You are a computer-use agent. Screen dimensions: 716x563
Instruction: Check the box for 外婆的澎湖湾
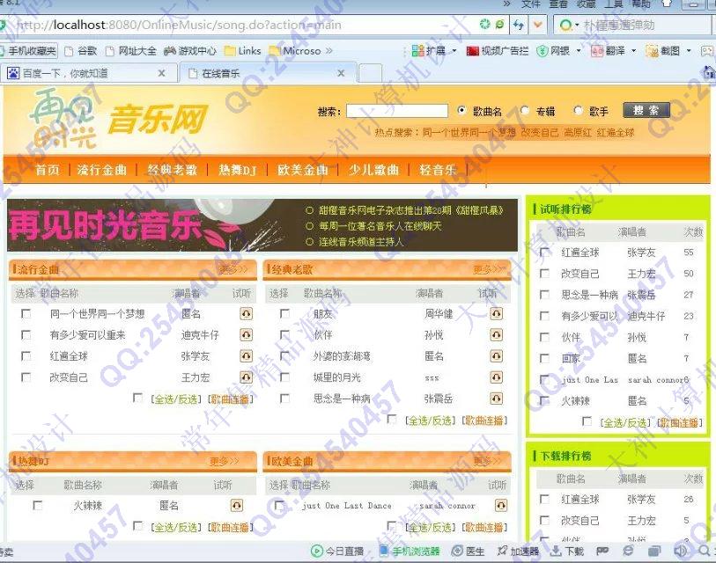coord(284,356)
